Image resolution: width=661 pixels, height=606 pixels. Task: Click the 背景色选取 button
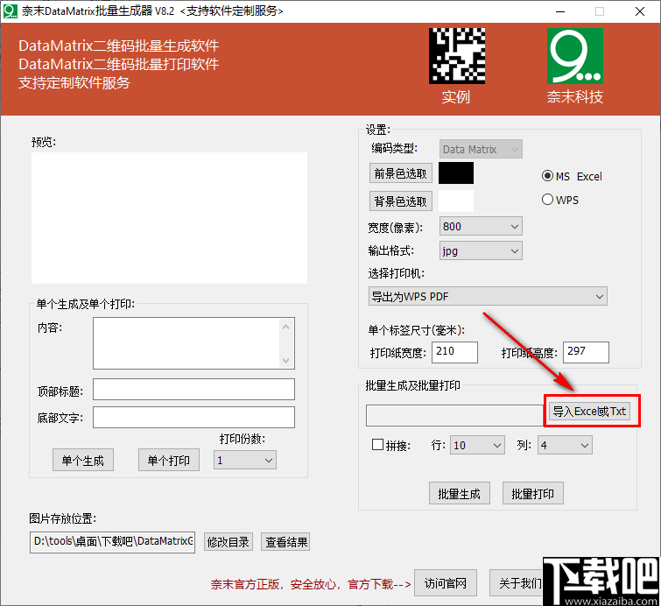click(x=401, y=201)
